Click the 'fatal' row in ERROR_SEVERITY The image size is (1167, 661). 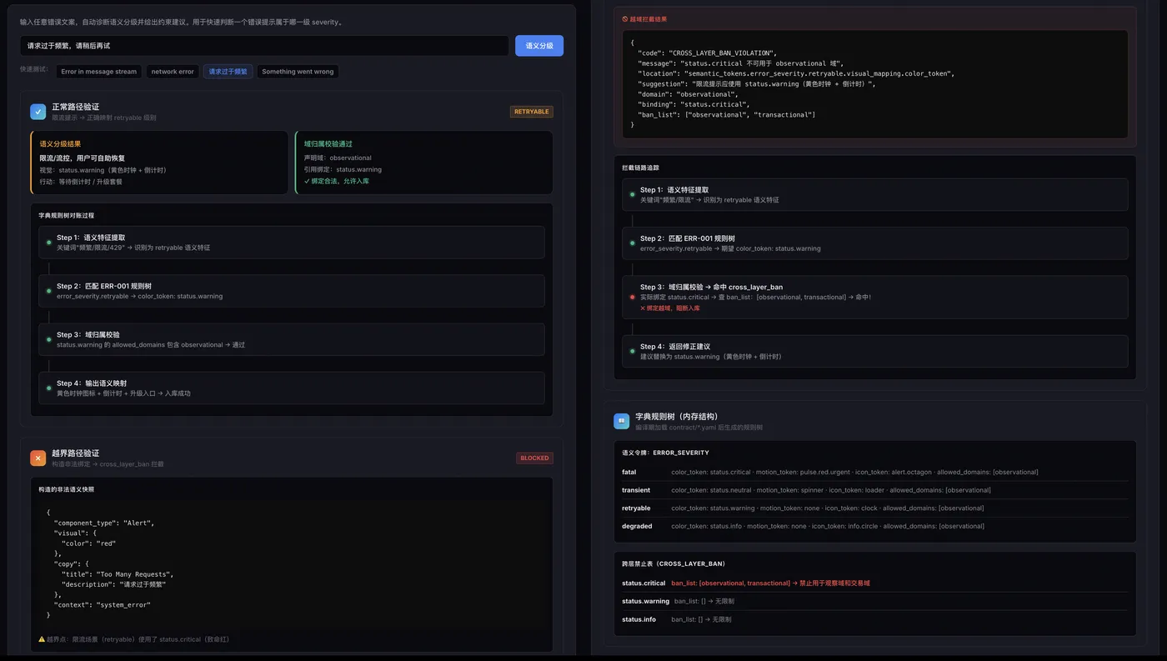[874, 472]
